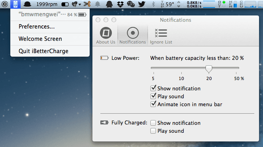
Task: Click the 1999rpm fan speed indicator
Action: (47, 4)
